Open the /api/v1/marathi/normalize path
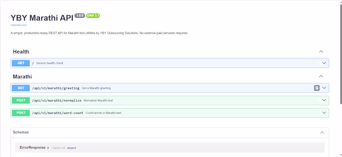342x157 pixels. [x=57, y=101]
